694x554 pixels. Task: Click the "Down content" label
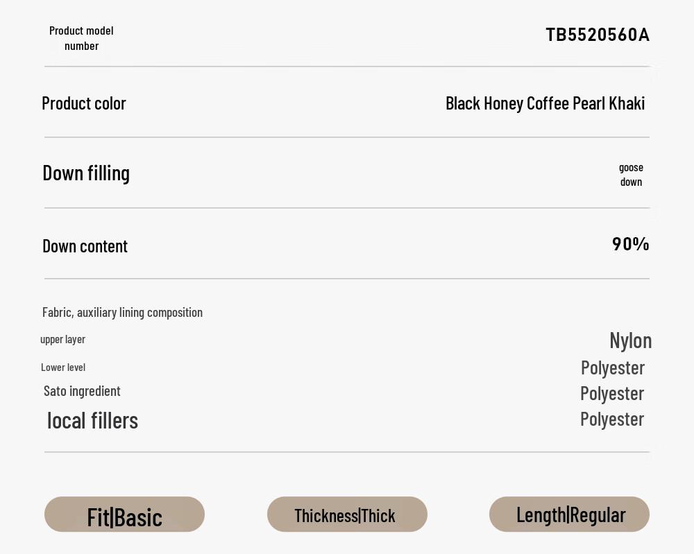coord(85,246)
